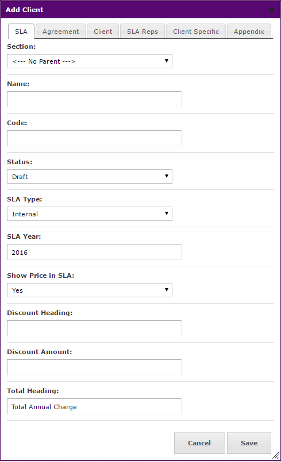Focus the Name text field
Image resolution: width=281 pixels, height=462 pixels.
click(x=94, y=99)
